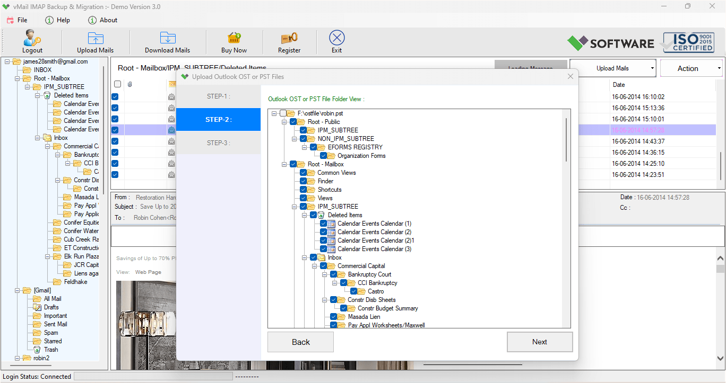The image size is (726, 383).
Task: Uncheck the mail row dated 16-06-2014 16:10:02
Action: pos(115,97)
